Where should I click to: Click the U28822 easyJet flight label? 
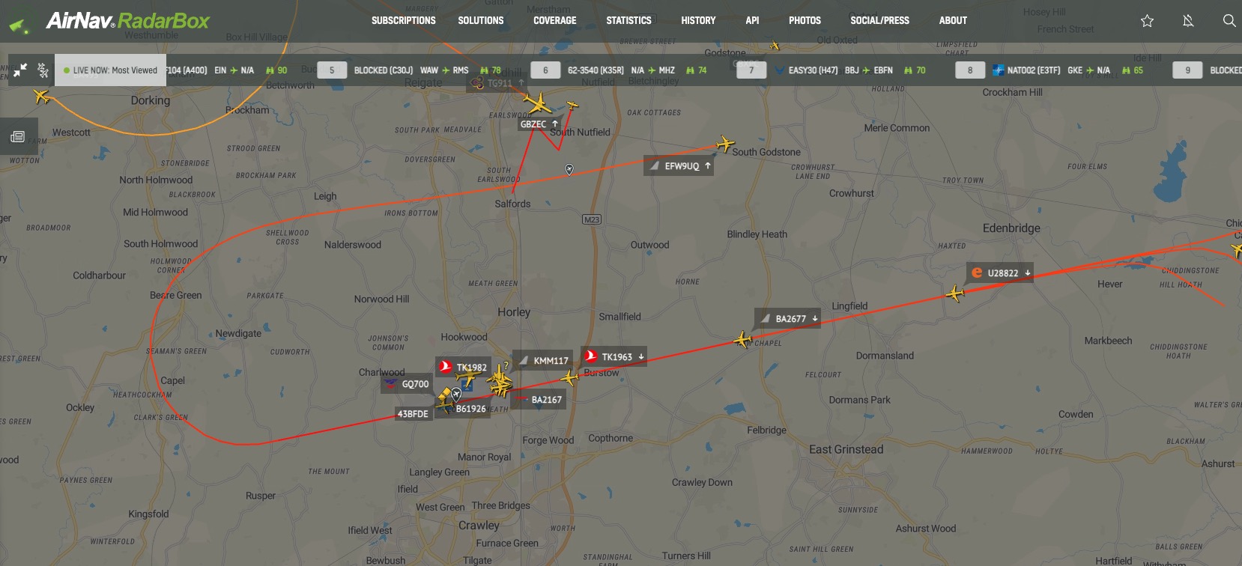click(x=1001, y=273)
